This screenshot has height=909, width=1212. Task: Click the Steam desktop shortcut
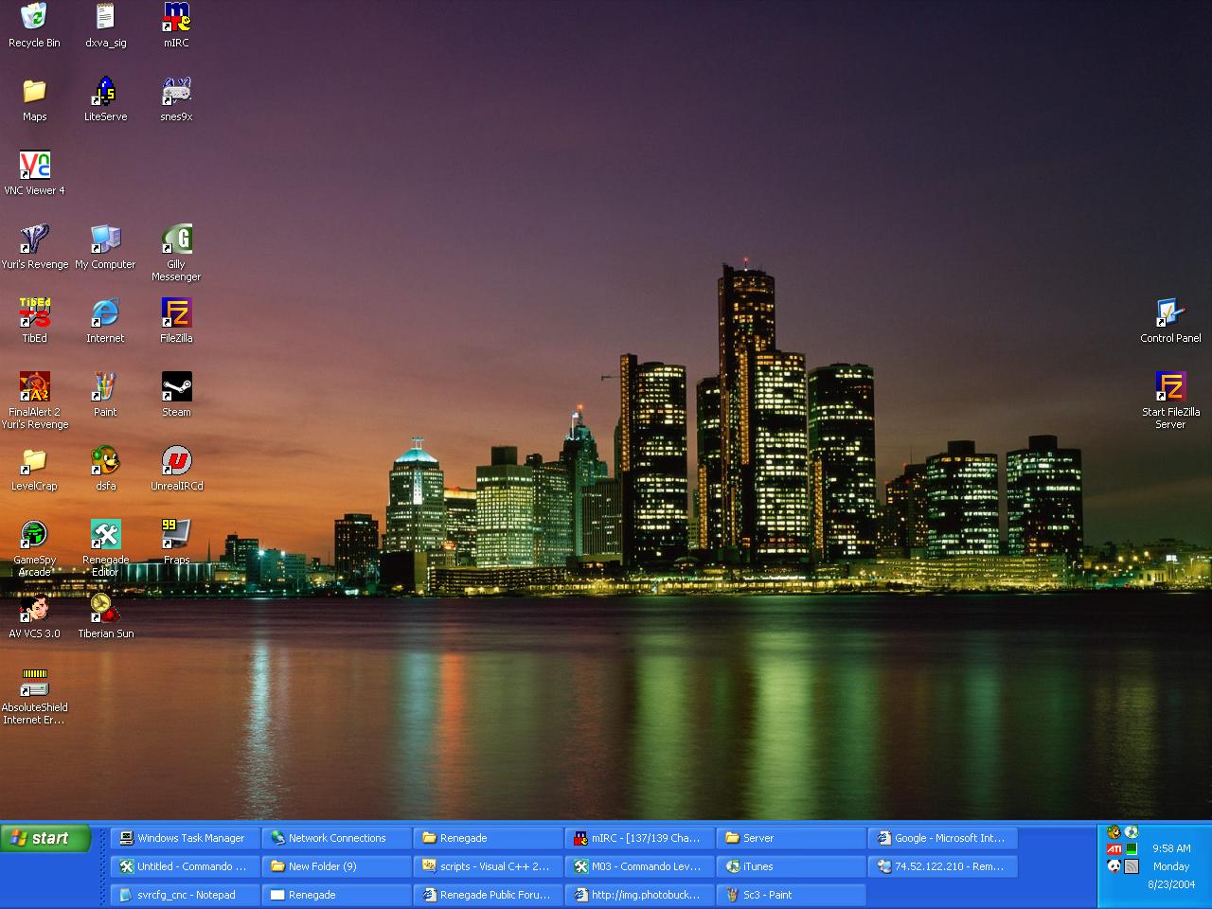[x=176, y=387]
